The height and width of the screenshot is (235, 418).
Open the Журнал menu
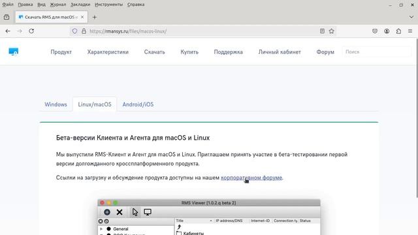click(58, 5)
